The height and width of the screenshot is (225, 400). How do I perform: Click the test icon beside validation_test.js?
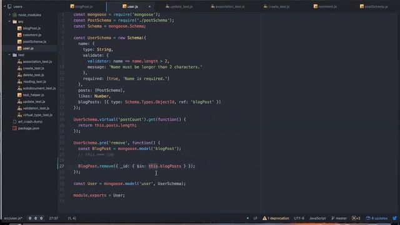pyautogui.click(x=19, y=108)
